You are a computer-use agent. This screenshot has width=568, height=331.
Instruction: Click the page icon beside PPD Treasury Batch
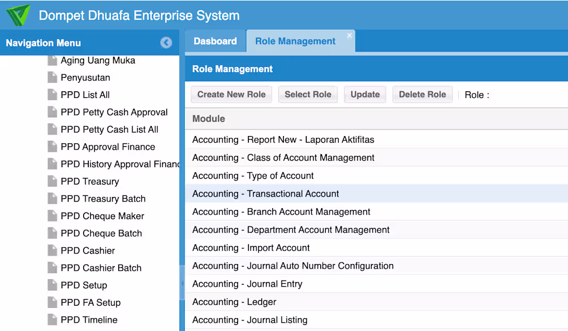click(52, 198)
